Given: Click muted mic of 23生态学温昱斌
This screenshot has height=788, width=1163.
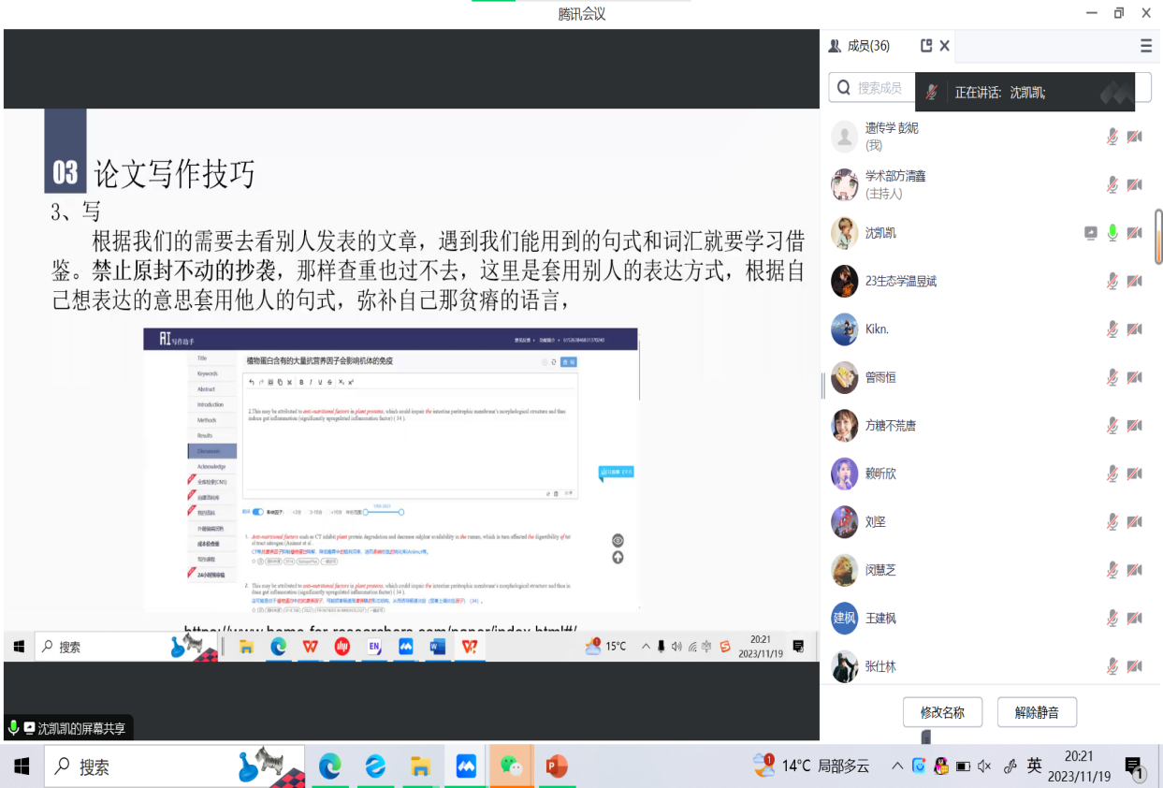Looking at the screenshot, I should point(1112,281).
